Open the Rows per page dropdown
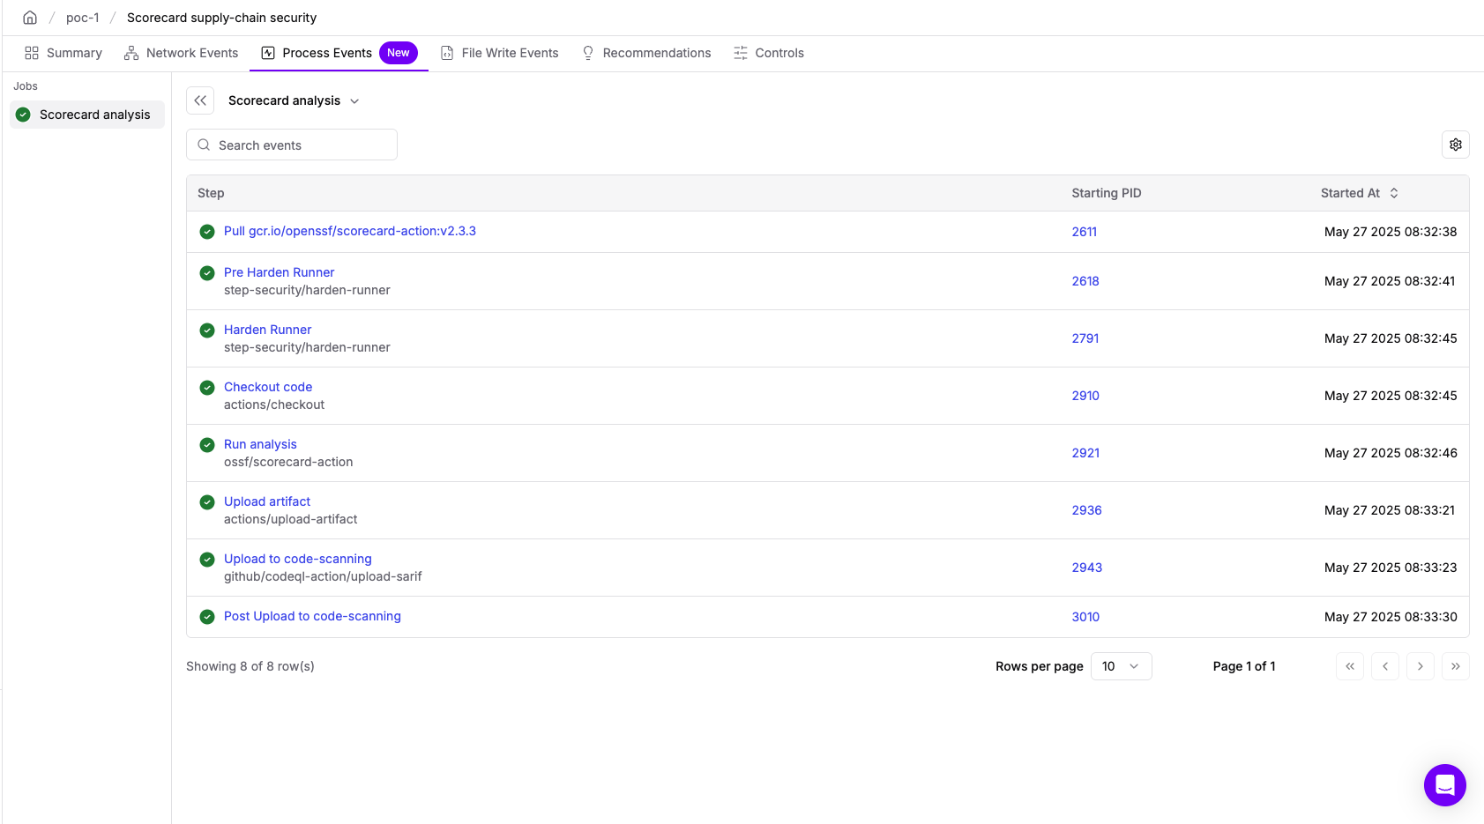Viewport: 1484px width, 824px height. click(x=1121, y=666)
